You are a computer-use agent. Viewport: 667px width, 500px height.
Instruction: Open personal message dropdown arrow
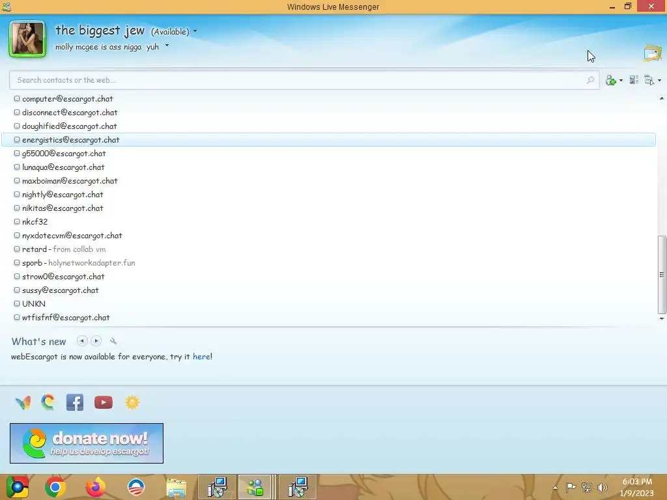click(167, 46)
